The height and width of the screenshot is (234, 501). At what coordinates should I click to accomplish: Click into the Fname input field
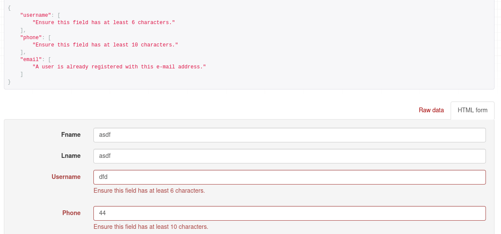(x=290, y=135)
